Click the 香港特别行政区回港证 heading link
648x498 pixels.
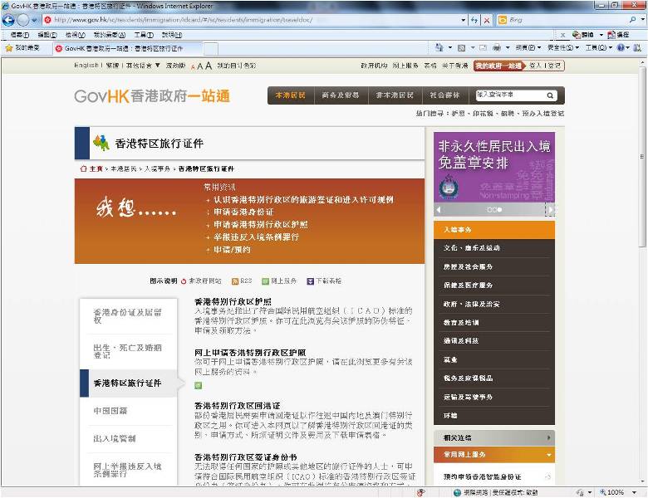coord(237,405)
